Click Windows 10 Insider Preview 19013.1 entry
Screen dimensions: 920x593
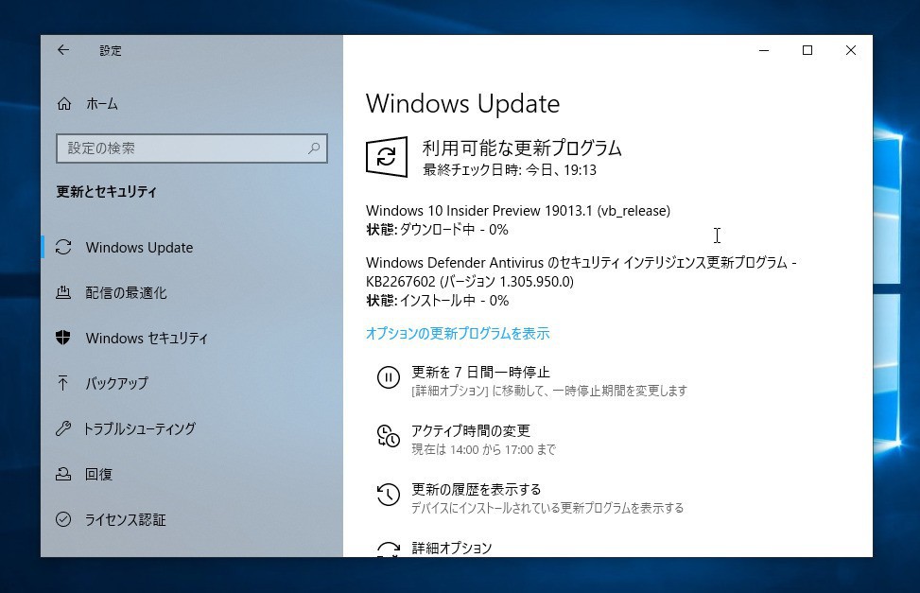(x=518, y=210)
